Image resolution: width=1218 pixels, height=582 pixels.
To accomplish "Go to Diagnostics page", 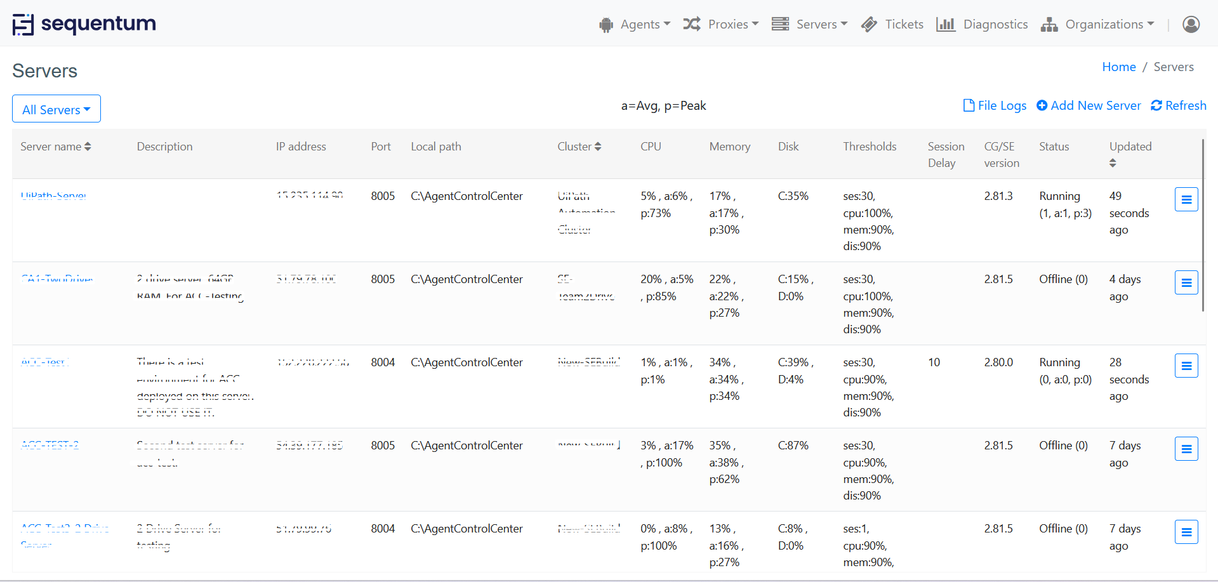I will point(982,24).
